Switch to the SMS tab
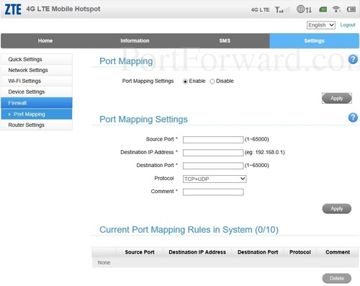 point(225,41)
